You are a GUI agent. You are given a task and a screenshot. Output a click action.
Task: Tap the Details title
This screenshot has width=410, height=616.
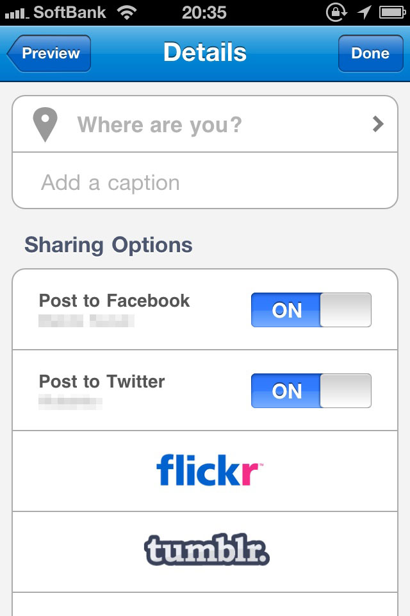205,53
